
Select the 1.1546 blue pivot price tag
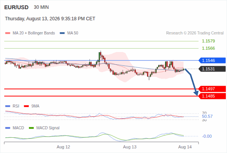[x=212, y=60]
